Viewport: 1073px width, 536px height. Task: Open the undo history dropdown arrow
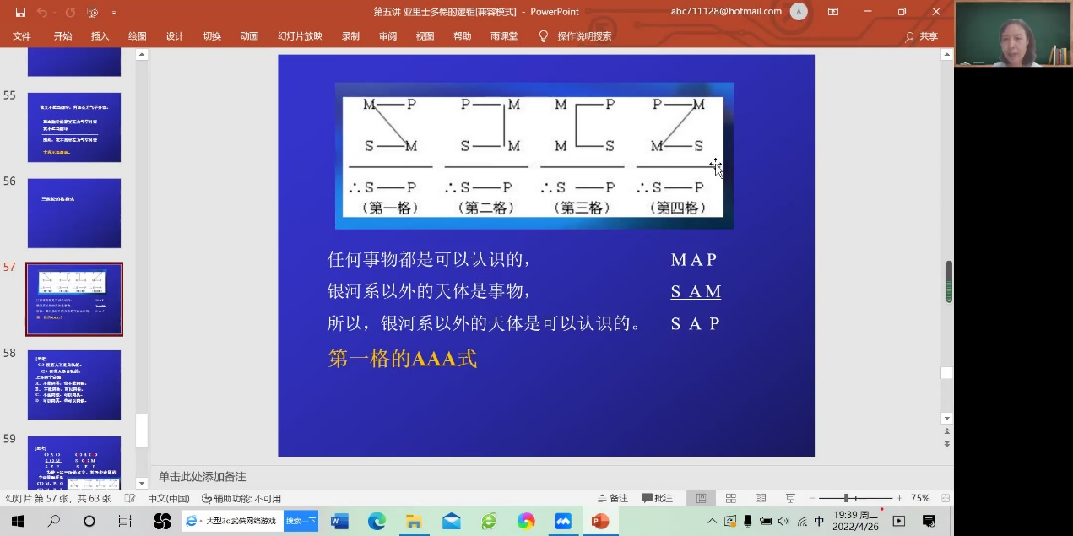click(55, 13)
